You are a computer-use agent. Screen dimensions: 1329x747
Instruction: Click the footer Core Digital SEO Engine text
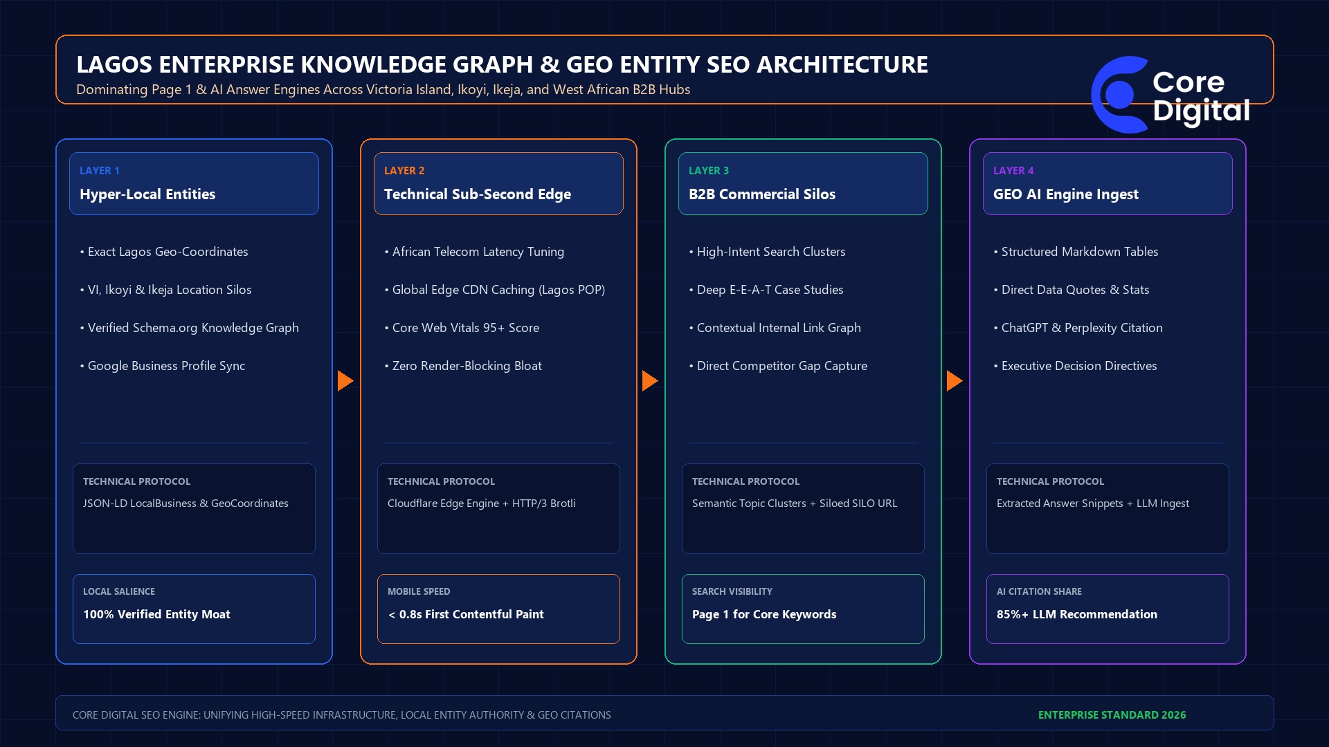click(x=342, y=715)
